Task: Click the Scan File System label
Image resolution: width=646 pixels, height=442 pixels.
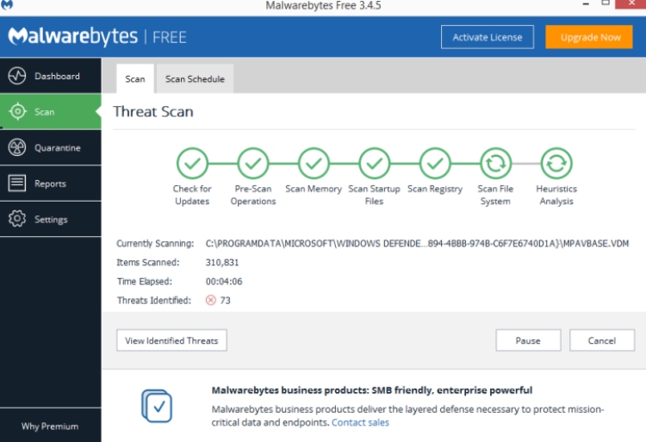Action: coord(495,195)
